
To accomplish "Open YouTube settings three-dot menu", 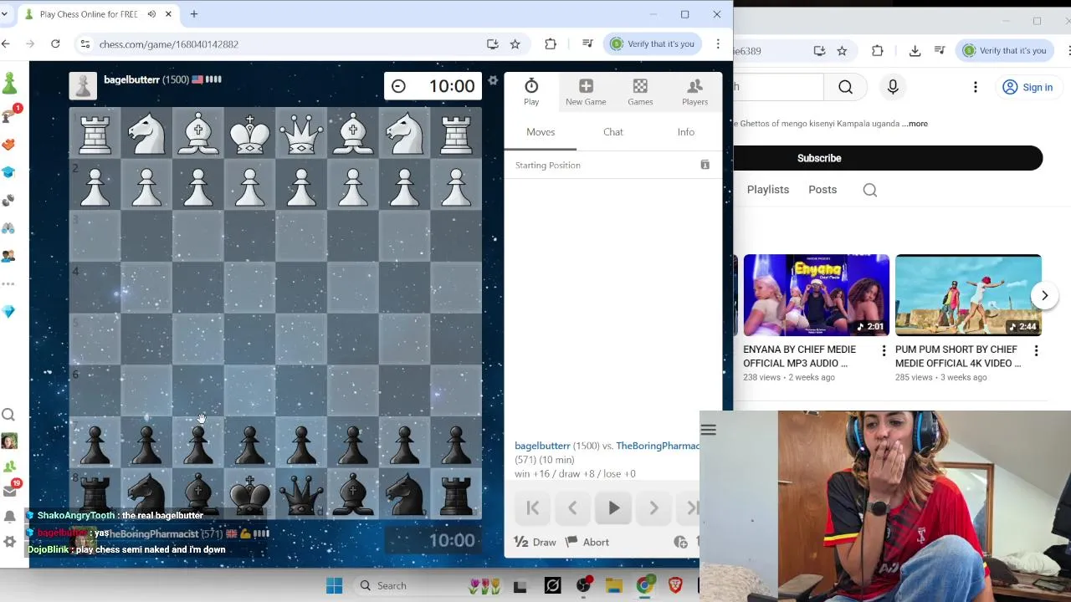I will (975, 87).
